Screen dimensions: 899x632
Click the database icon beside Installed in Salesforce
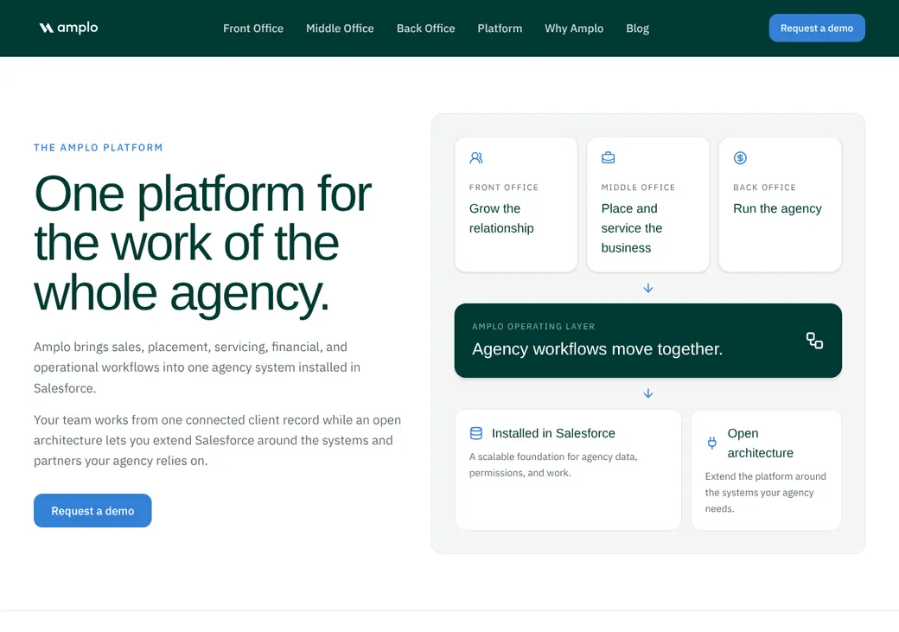coord(476,433)
